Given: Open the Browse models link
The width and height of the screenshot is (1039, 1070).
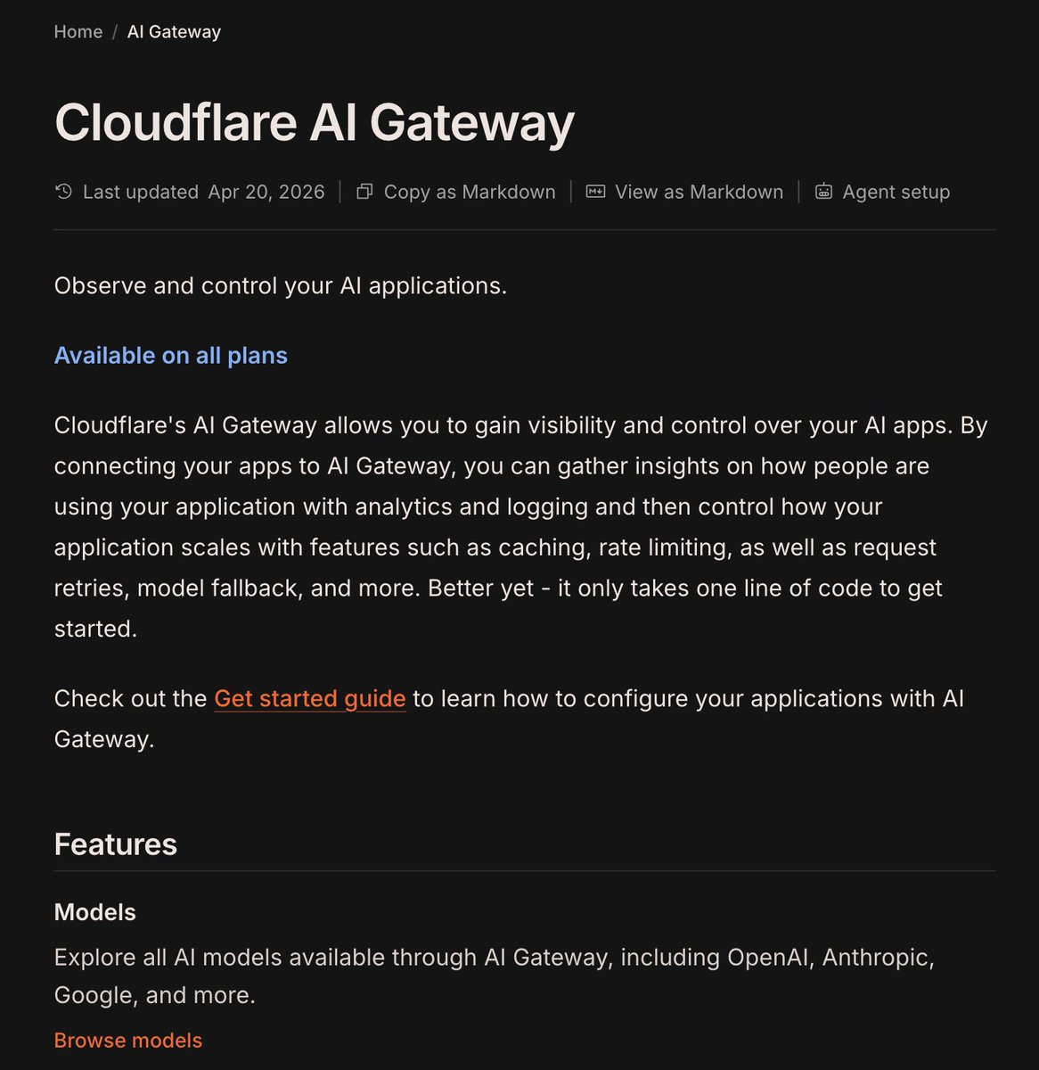Looking at the screenshot, I should coord(128,1041).
